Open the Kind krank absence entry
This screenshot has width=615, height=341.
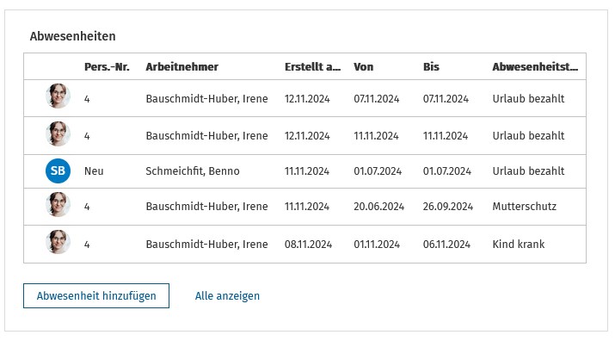(519, 245)
